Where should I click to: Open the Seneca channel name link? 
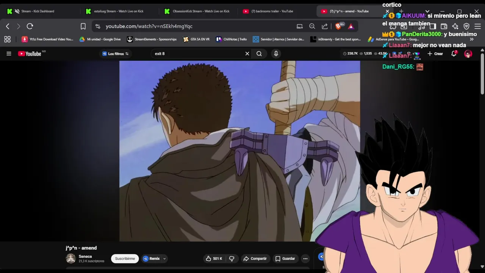coord(85,256)
